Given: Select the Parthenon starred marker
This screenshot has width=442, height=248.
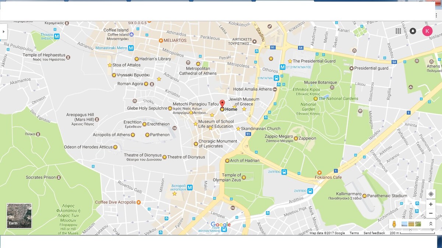Looking at the screenshot, I should pos(147,135).
